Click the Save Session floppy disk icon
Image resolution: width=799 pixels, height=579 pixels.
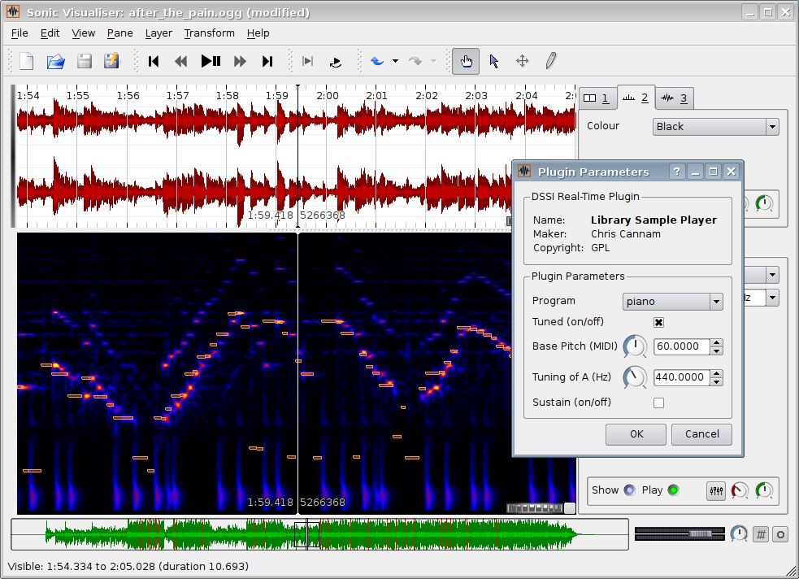click(84, 61)
